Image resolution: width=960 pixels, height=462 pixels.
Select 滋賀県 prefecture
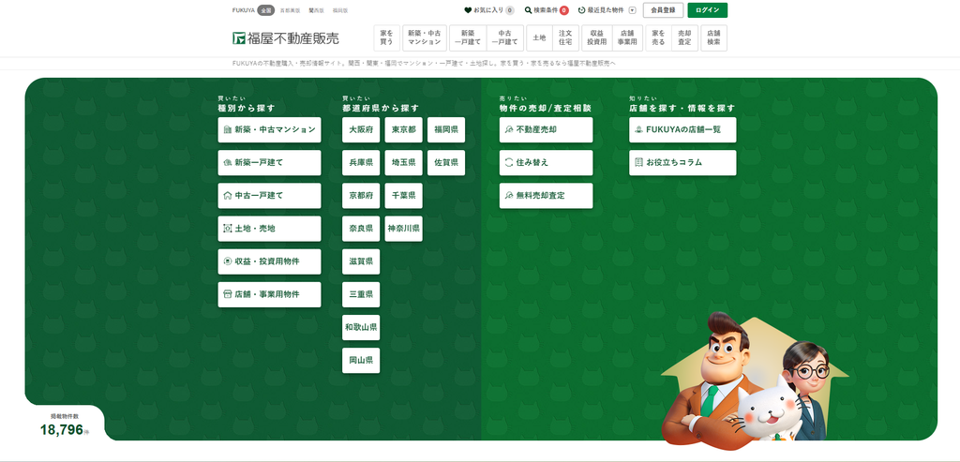click(x=361, y=261)
